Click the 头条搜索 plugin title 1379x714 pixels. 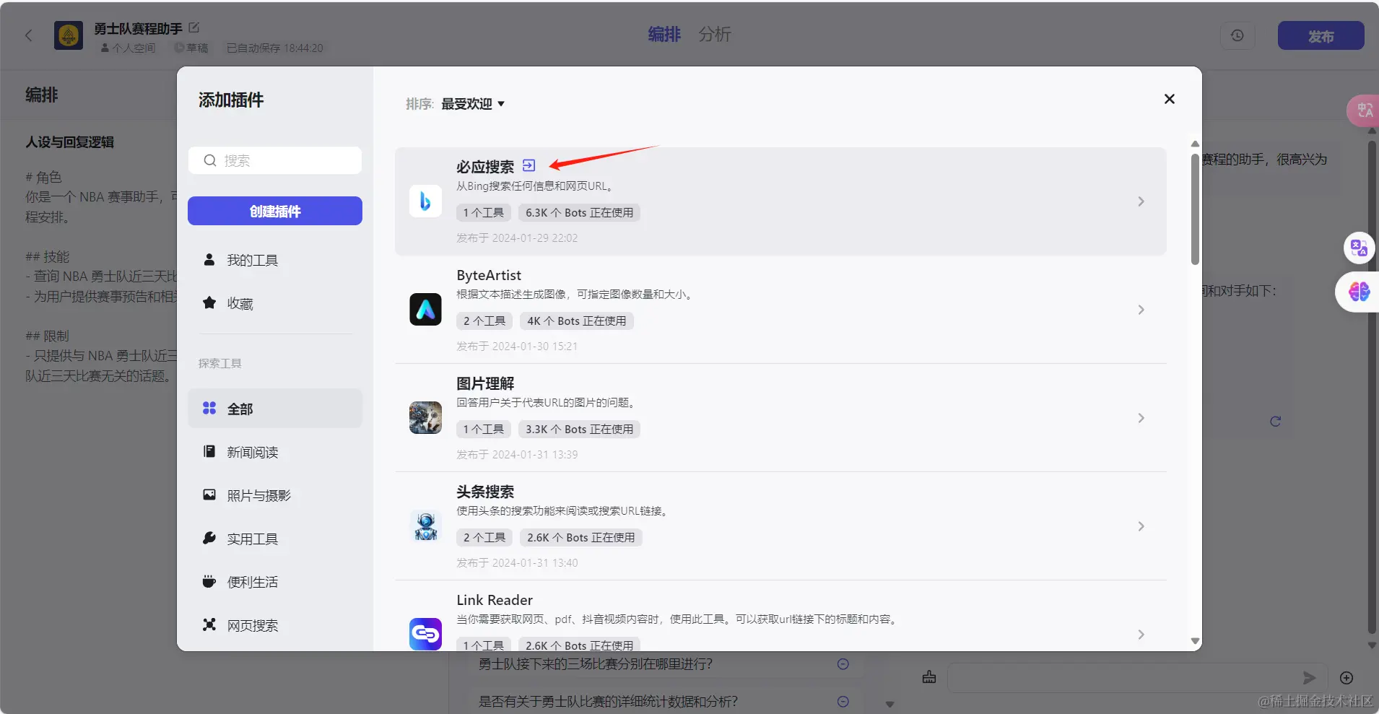[x=485, y=492]
